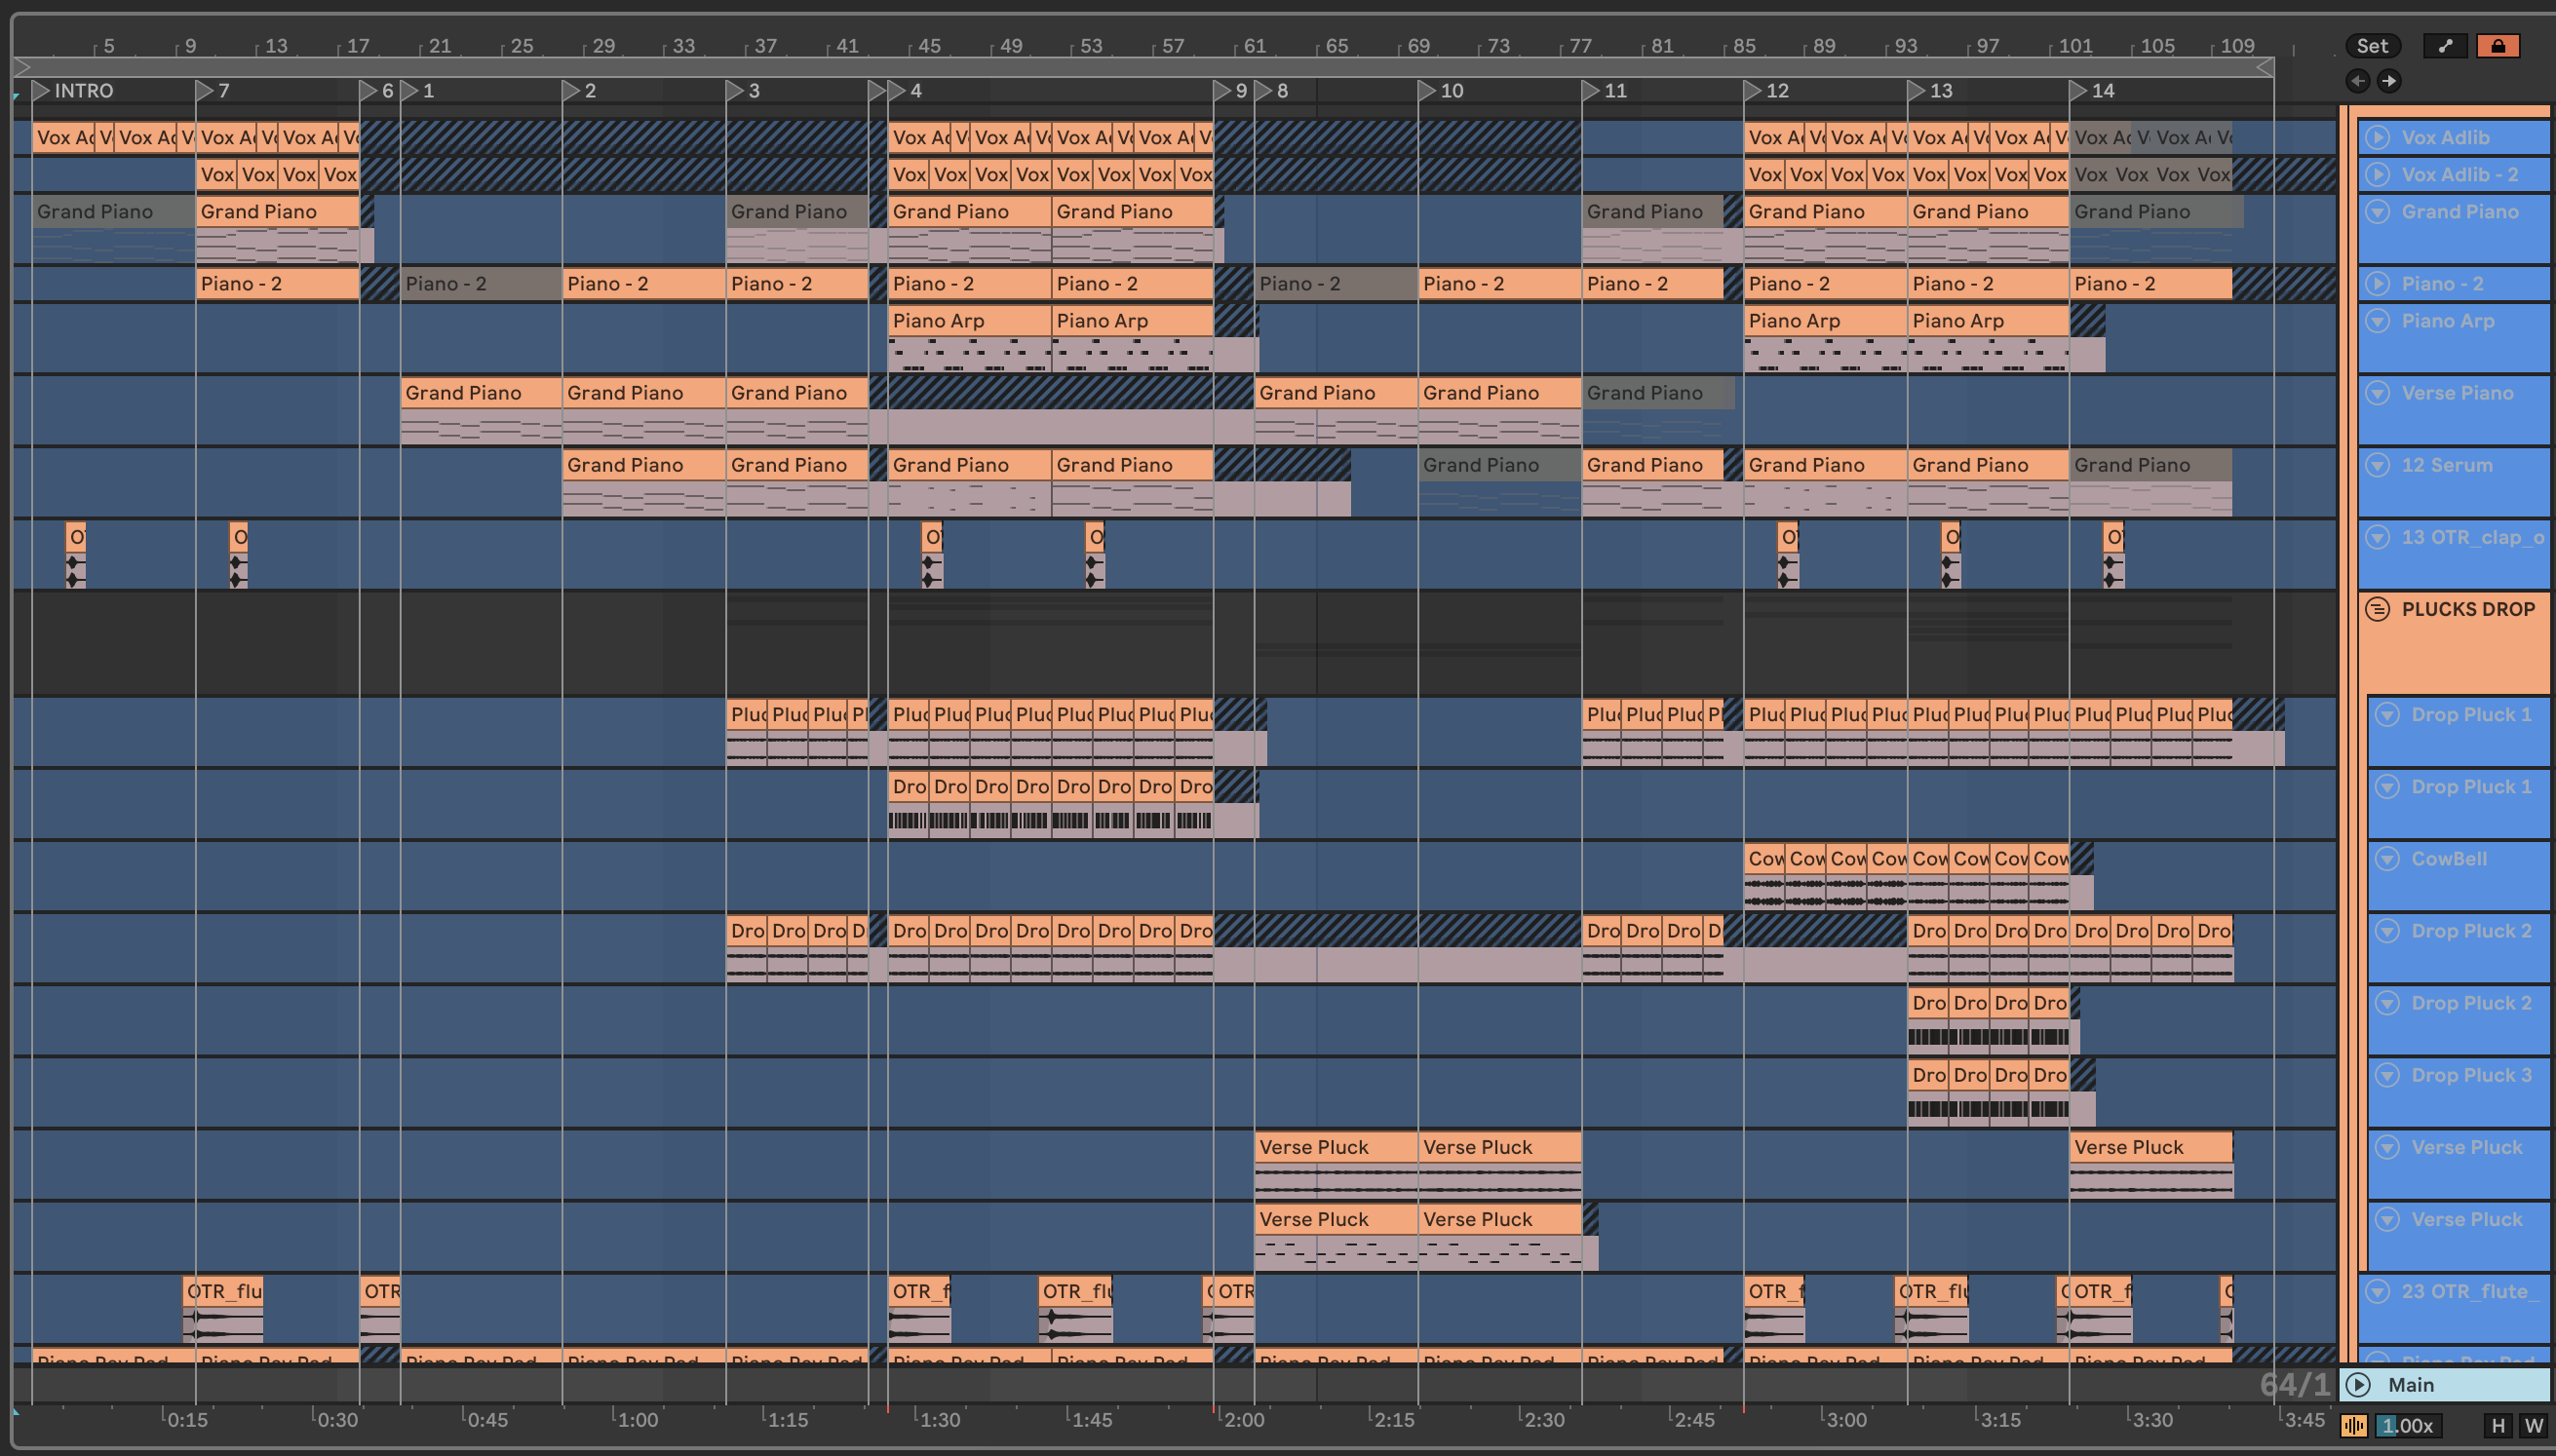Fold the 13 OTR_clap_o track
The width and height of the screenshot is (2556, 1456).
pos(2378,536)
